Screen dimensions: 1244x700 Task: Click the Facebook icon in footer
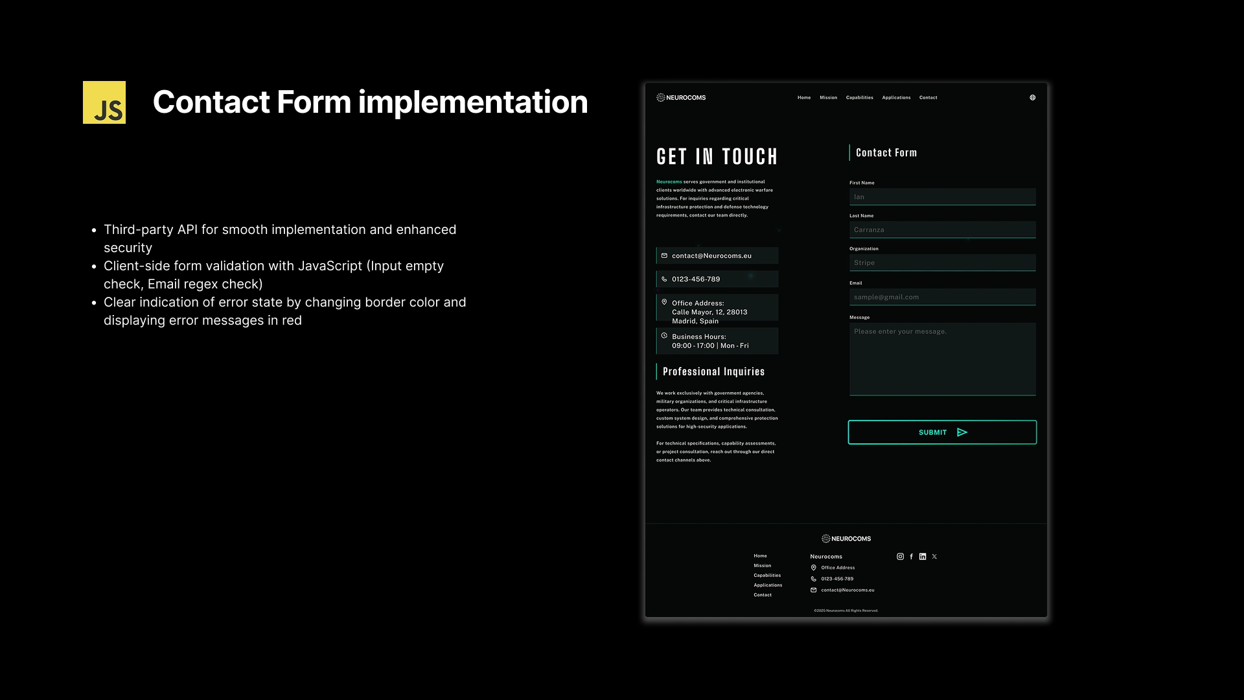click(912, 557)
